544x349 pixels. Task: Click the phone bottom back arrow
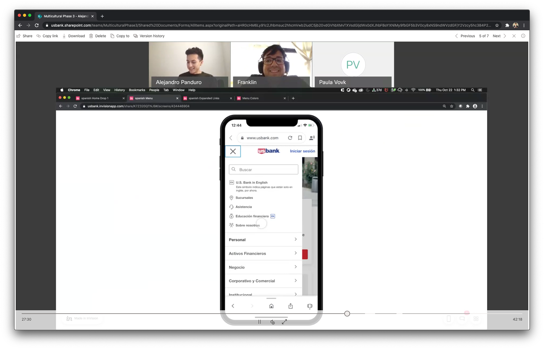click(x=233, y=306)
